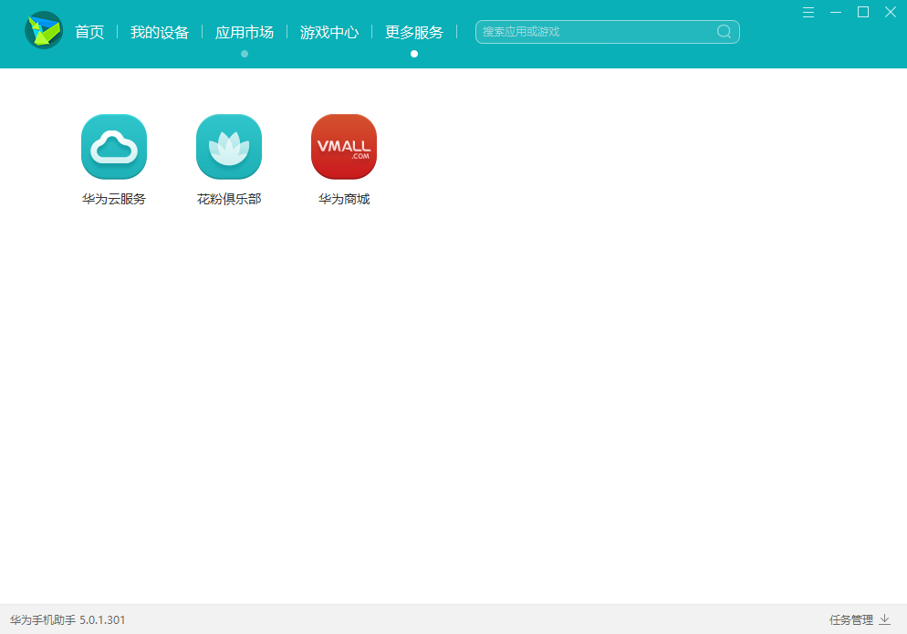Minimize the window
The height and width of the screenshot is (634, 907).
[x=835, y=12]
